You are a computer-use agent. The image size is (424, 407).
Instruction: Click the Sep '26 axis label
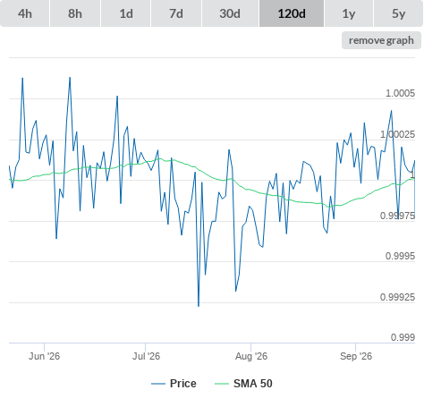pyautogui.click(x=356, y=356)
